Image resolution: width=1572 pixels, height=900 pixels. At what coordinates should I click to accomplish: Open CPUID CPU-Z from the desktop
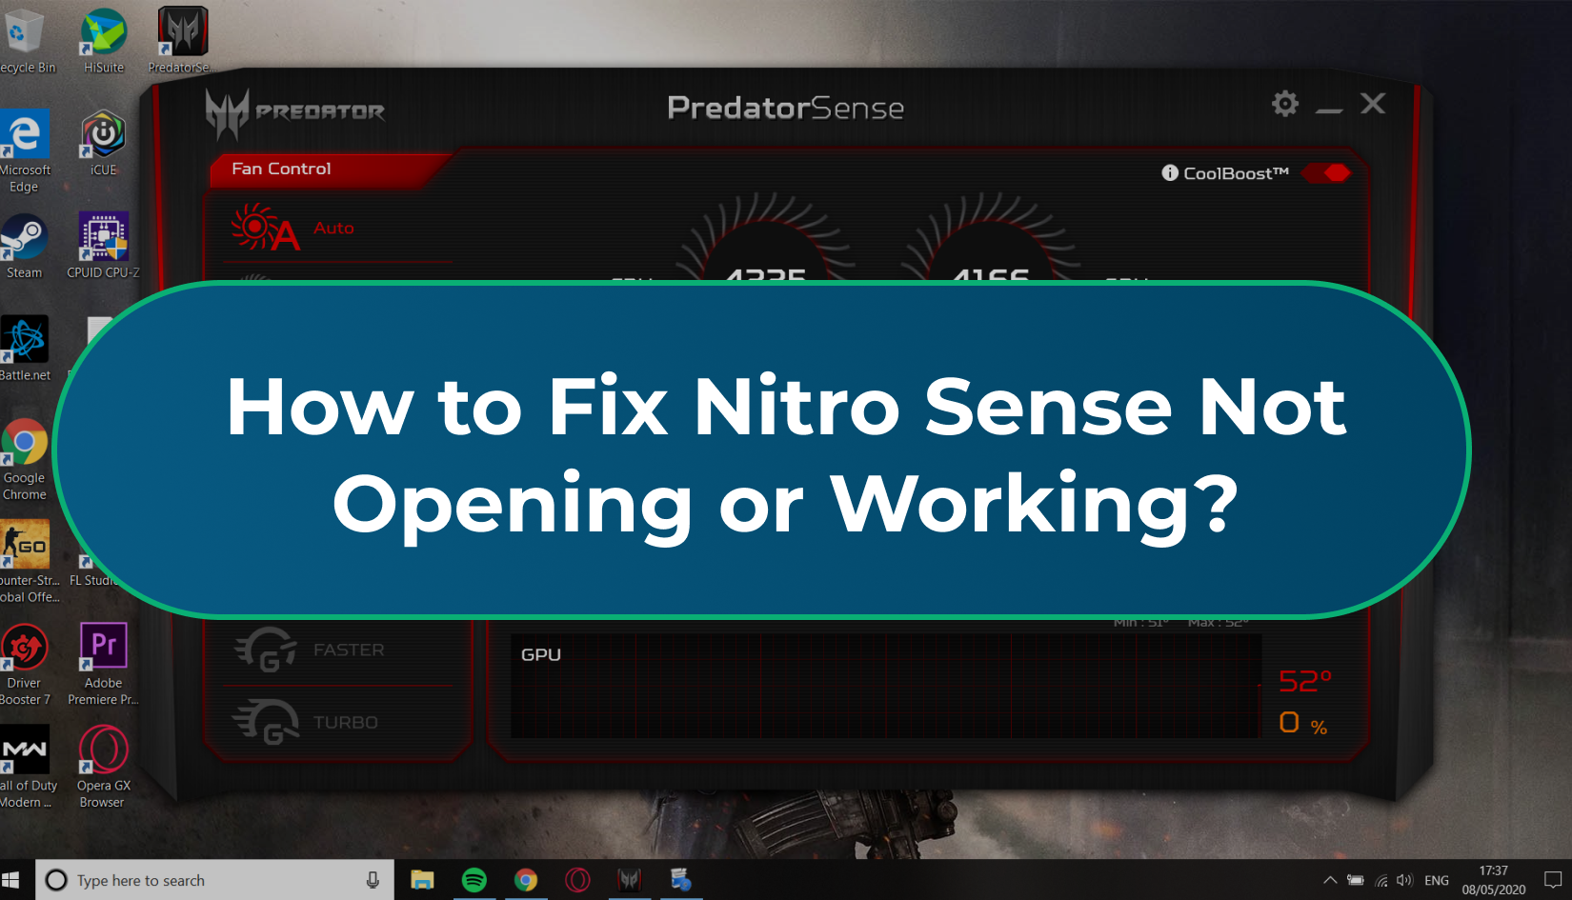[x=102, y=235]
